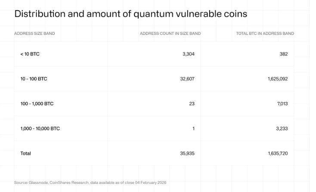Click the 7,013 total BTC value

click(x=282, y=104)
